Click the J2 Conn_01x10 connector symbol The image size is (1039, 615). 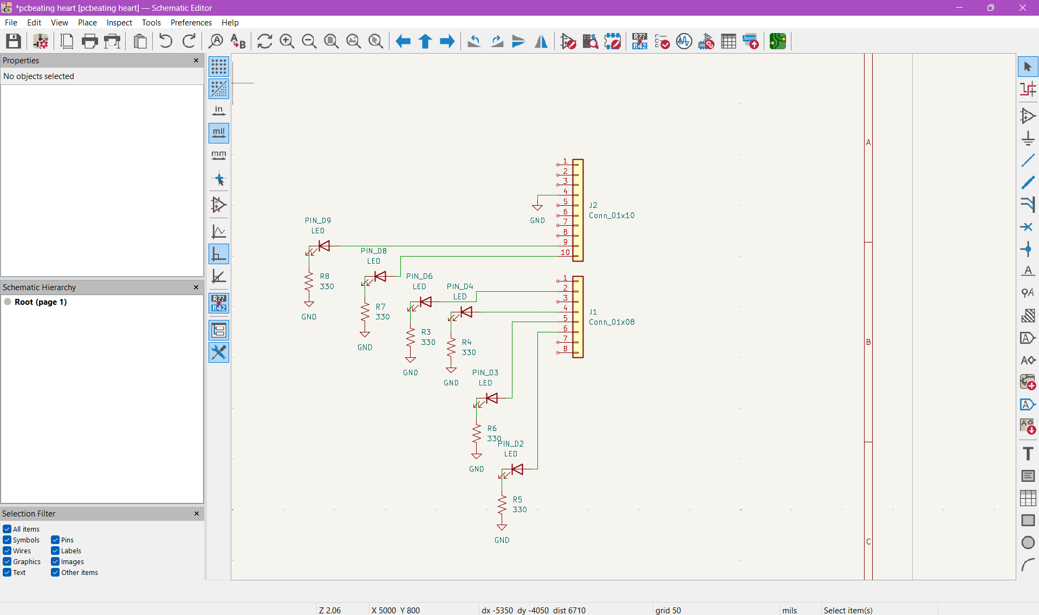pyautogui.click(x=578, y=210)
